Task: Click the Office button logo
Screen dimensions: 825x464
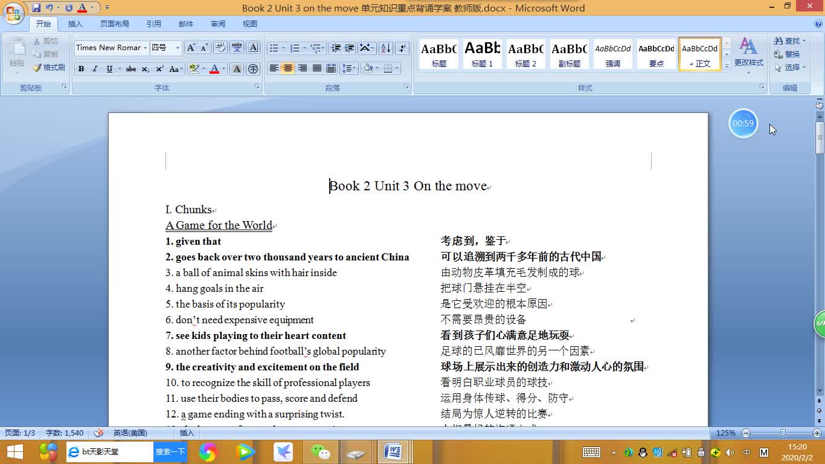Action: point(13,13)
